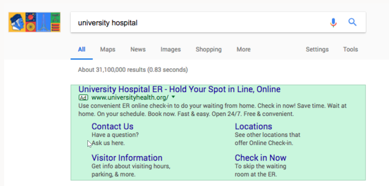Open the Google Doodle logo
The image size is (389, 186).
[34, 22]
